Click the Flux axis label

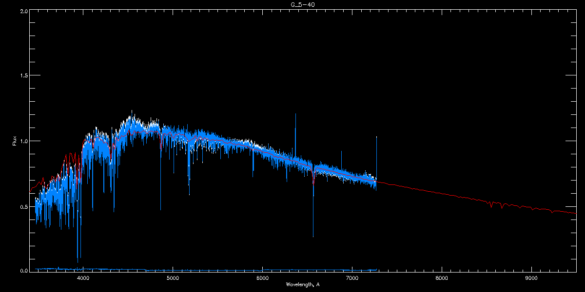click(15, 141)
